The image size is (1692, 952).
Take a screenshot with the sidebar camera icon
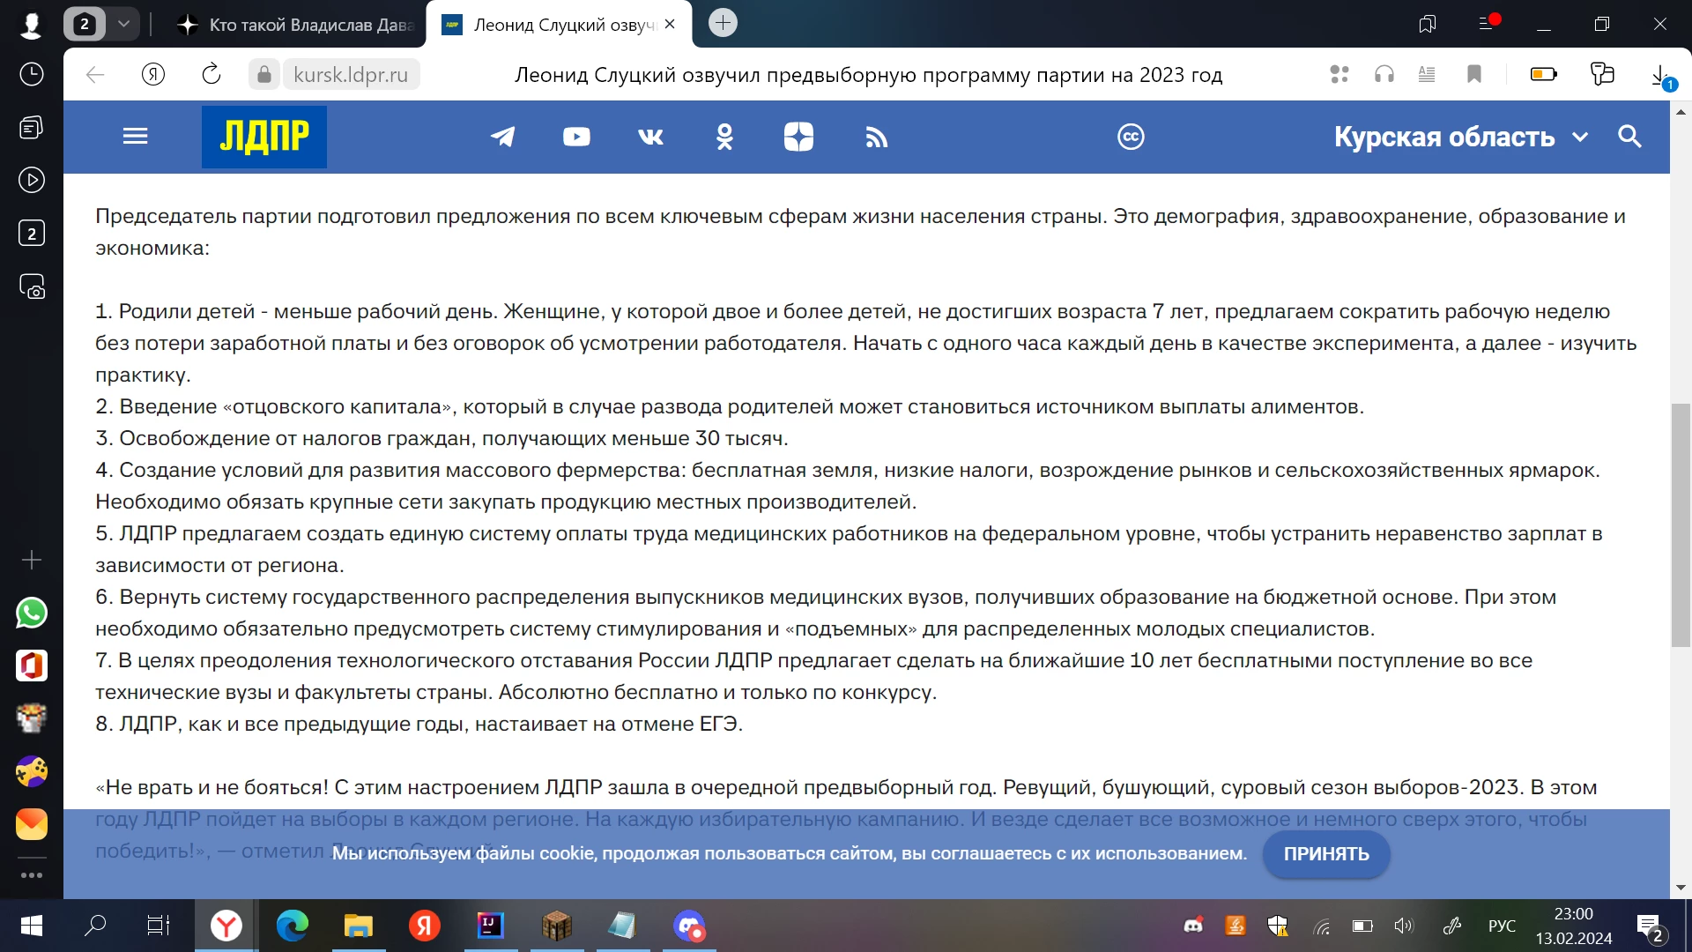tap(32, 286)
